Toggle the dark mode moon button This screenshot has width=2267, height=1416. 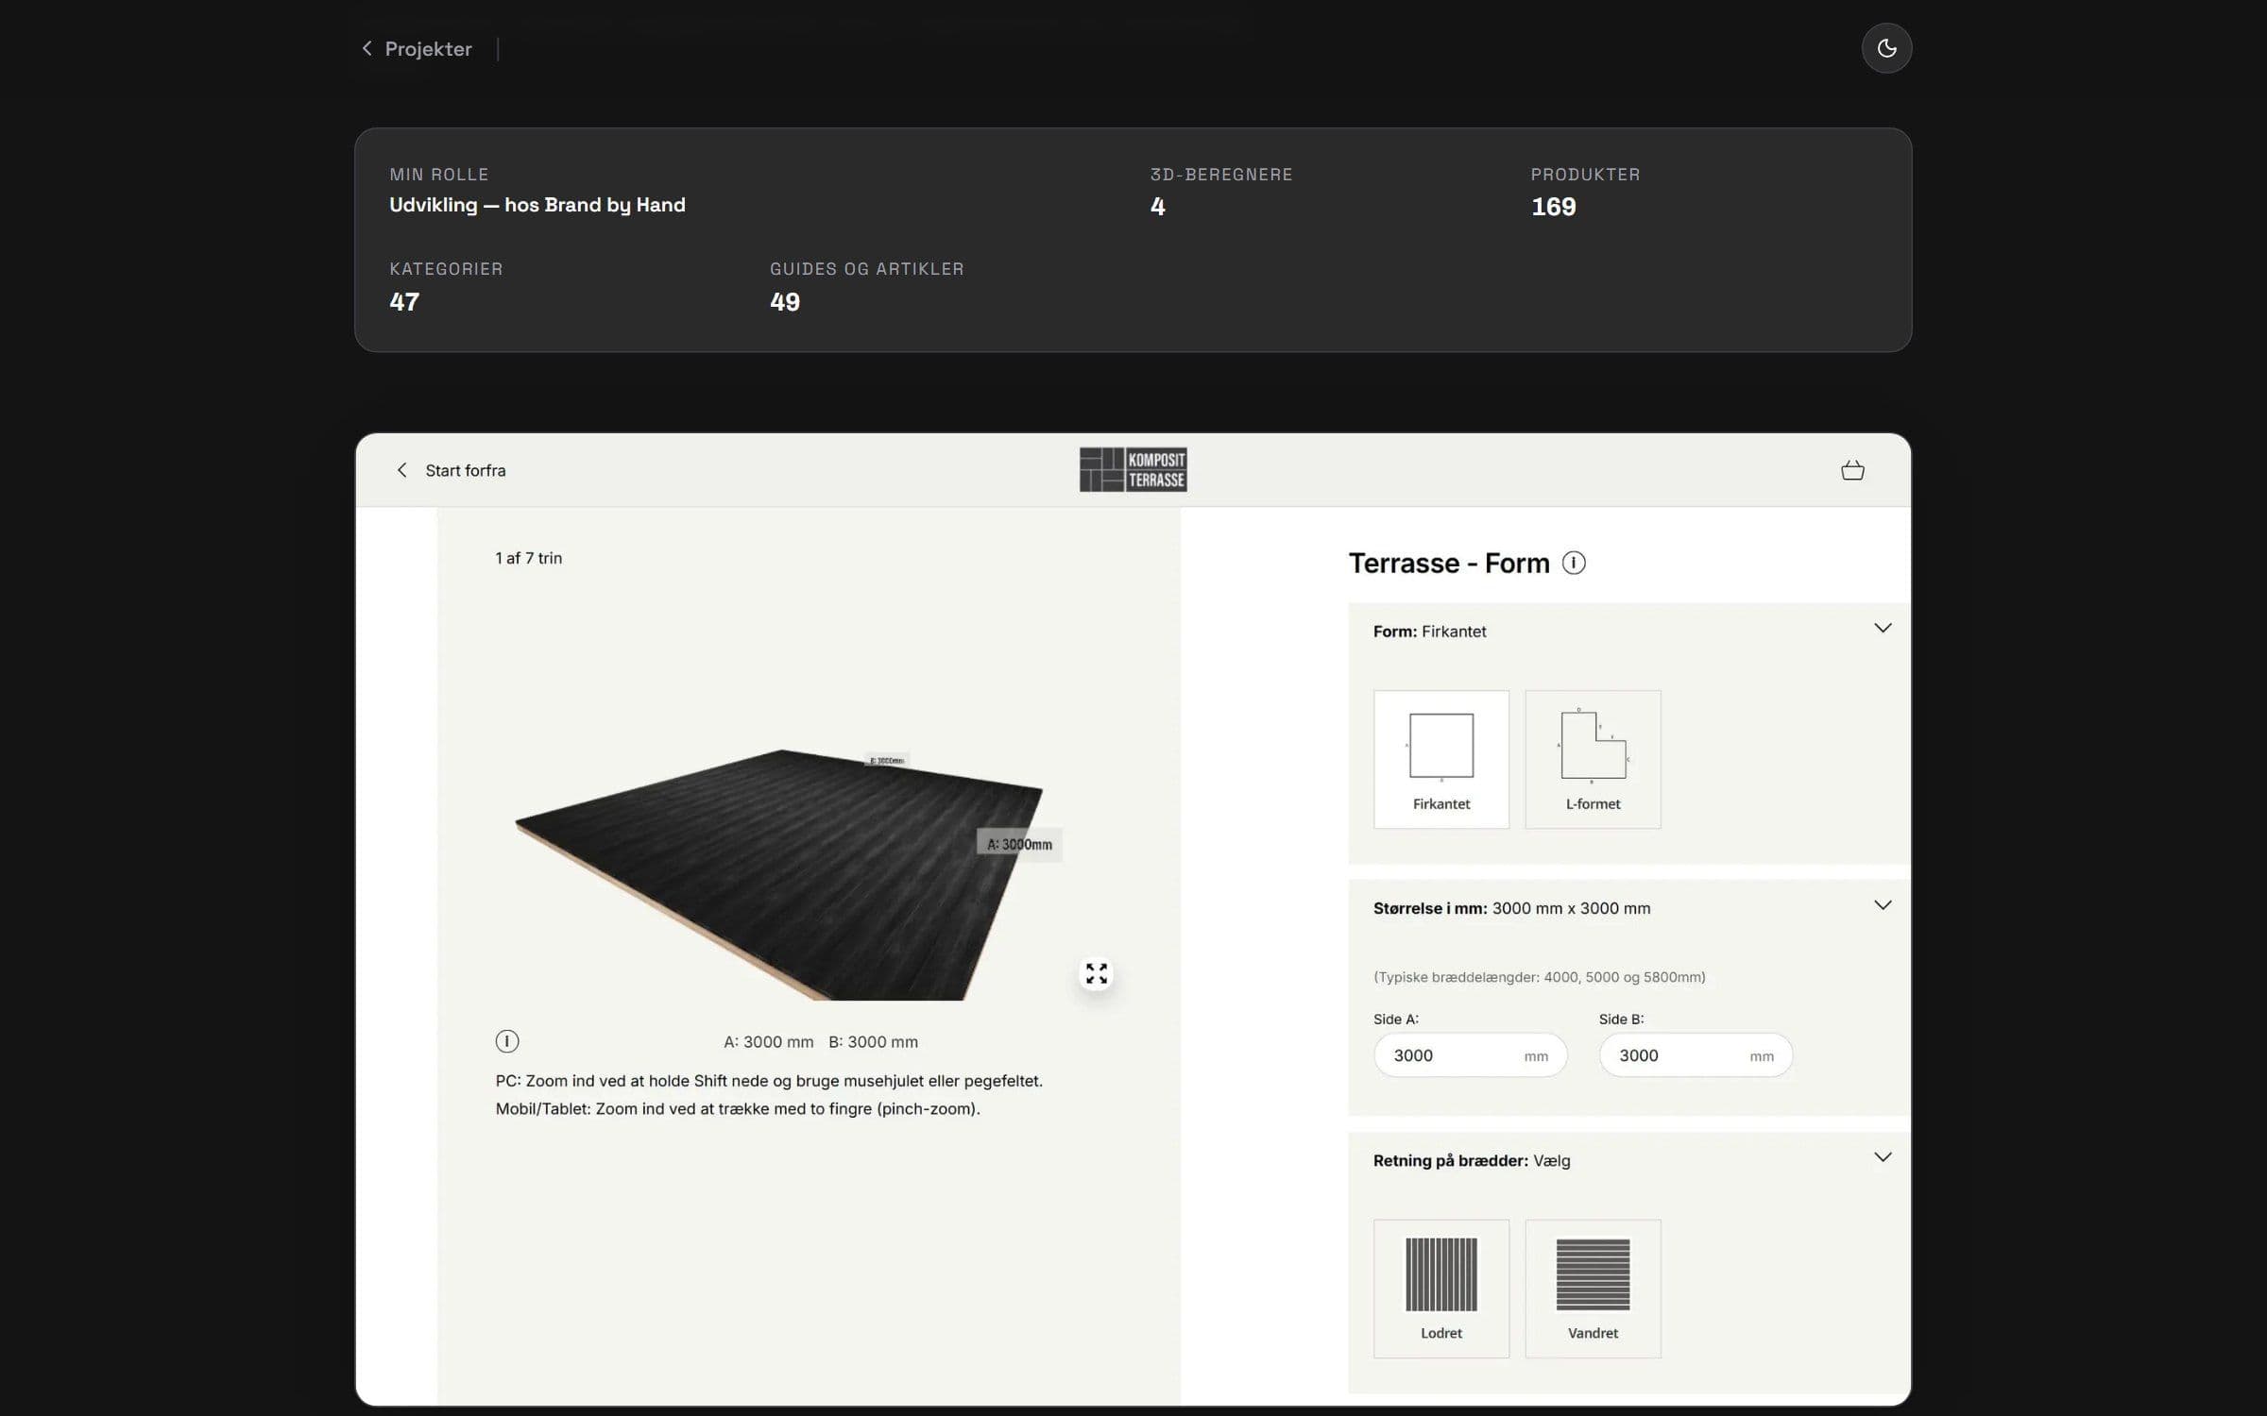coord(1886,48)
